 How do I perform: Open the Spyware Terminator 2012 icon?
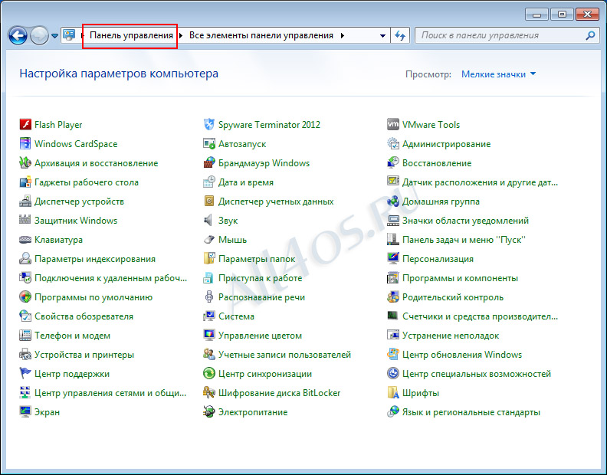tap(209, 125)
